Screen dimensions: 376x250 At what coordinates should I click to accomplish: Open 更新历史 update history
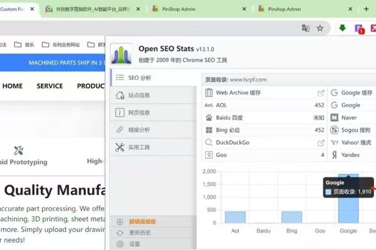click(139, 232)
